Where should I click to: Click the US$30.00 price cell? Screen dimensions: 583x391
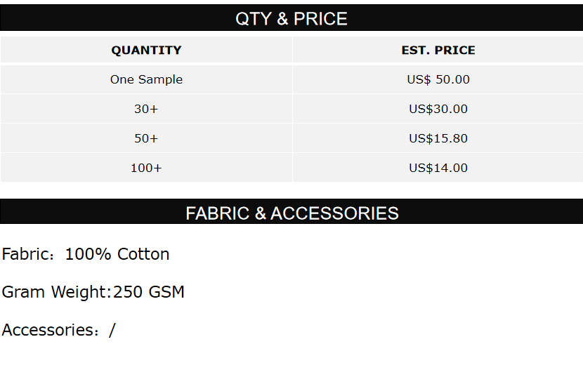click(x=438, y=109)
